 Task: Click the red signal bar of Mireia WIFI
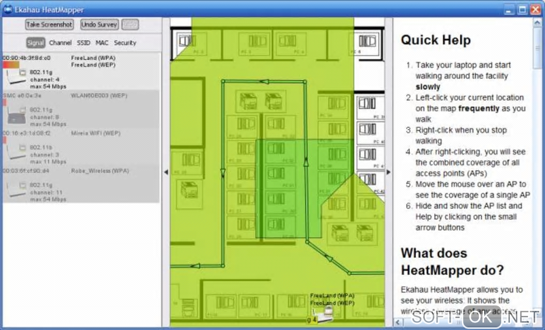point(4,140)
